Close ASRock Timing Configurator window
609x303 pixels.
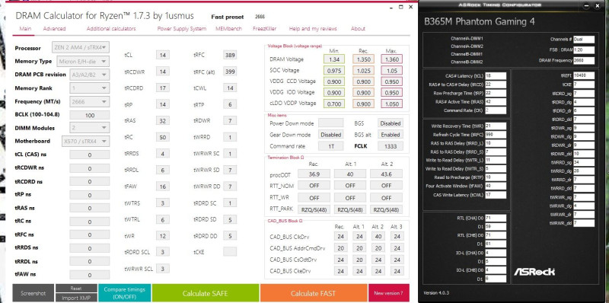click(598, 5)
